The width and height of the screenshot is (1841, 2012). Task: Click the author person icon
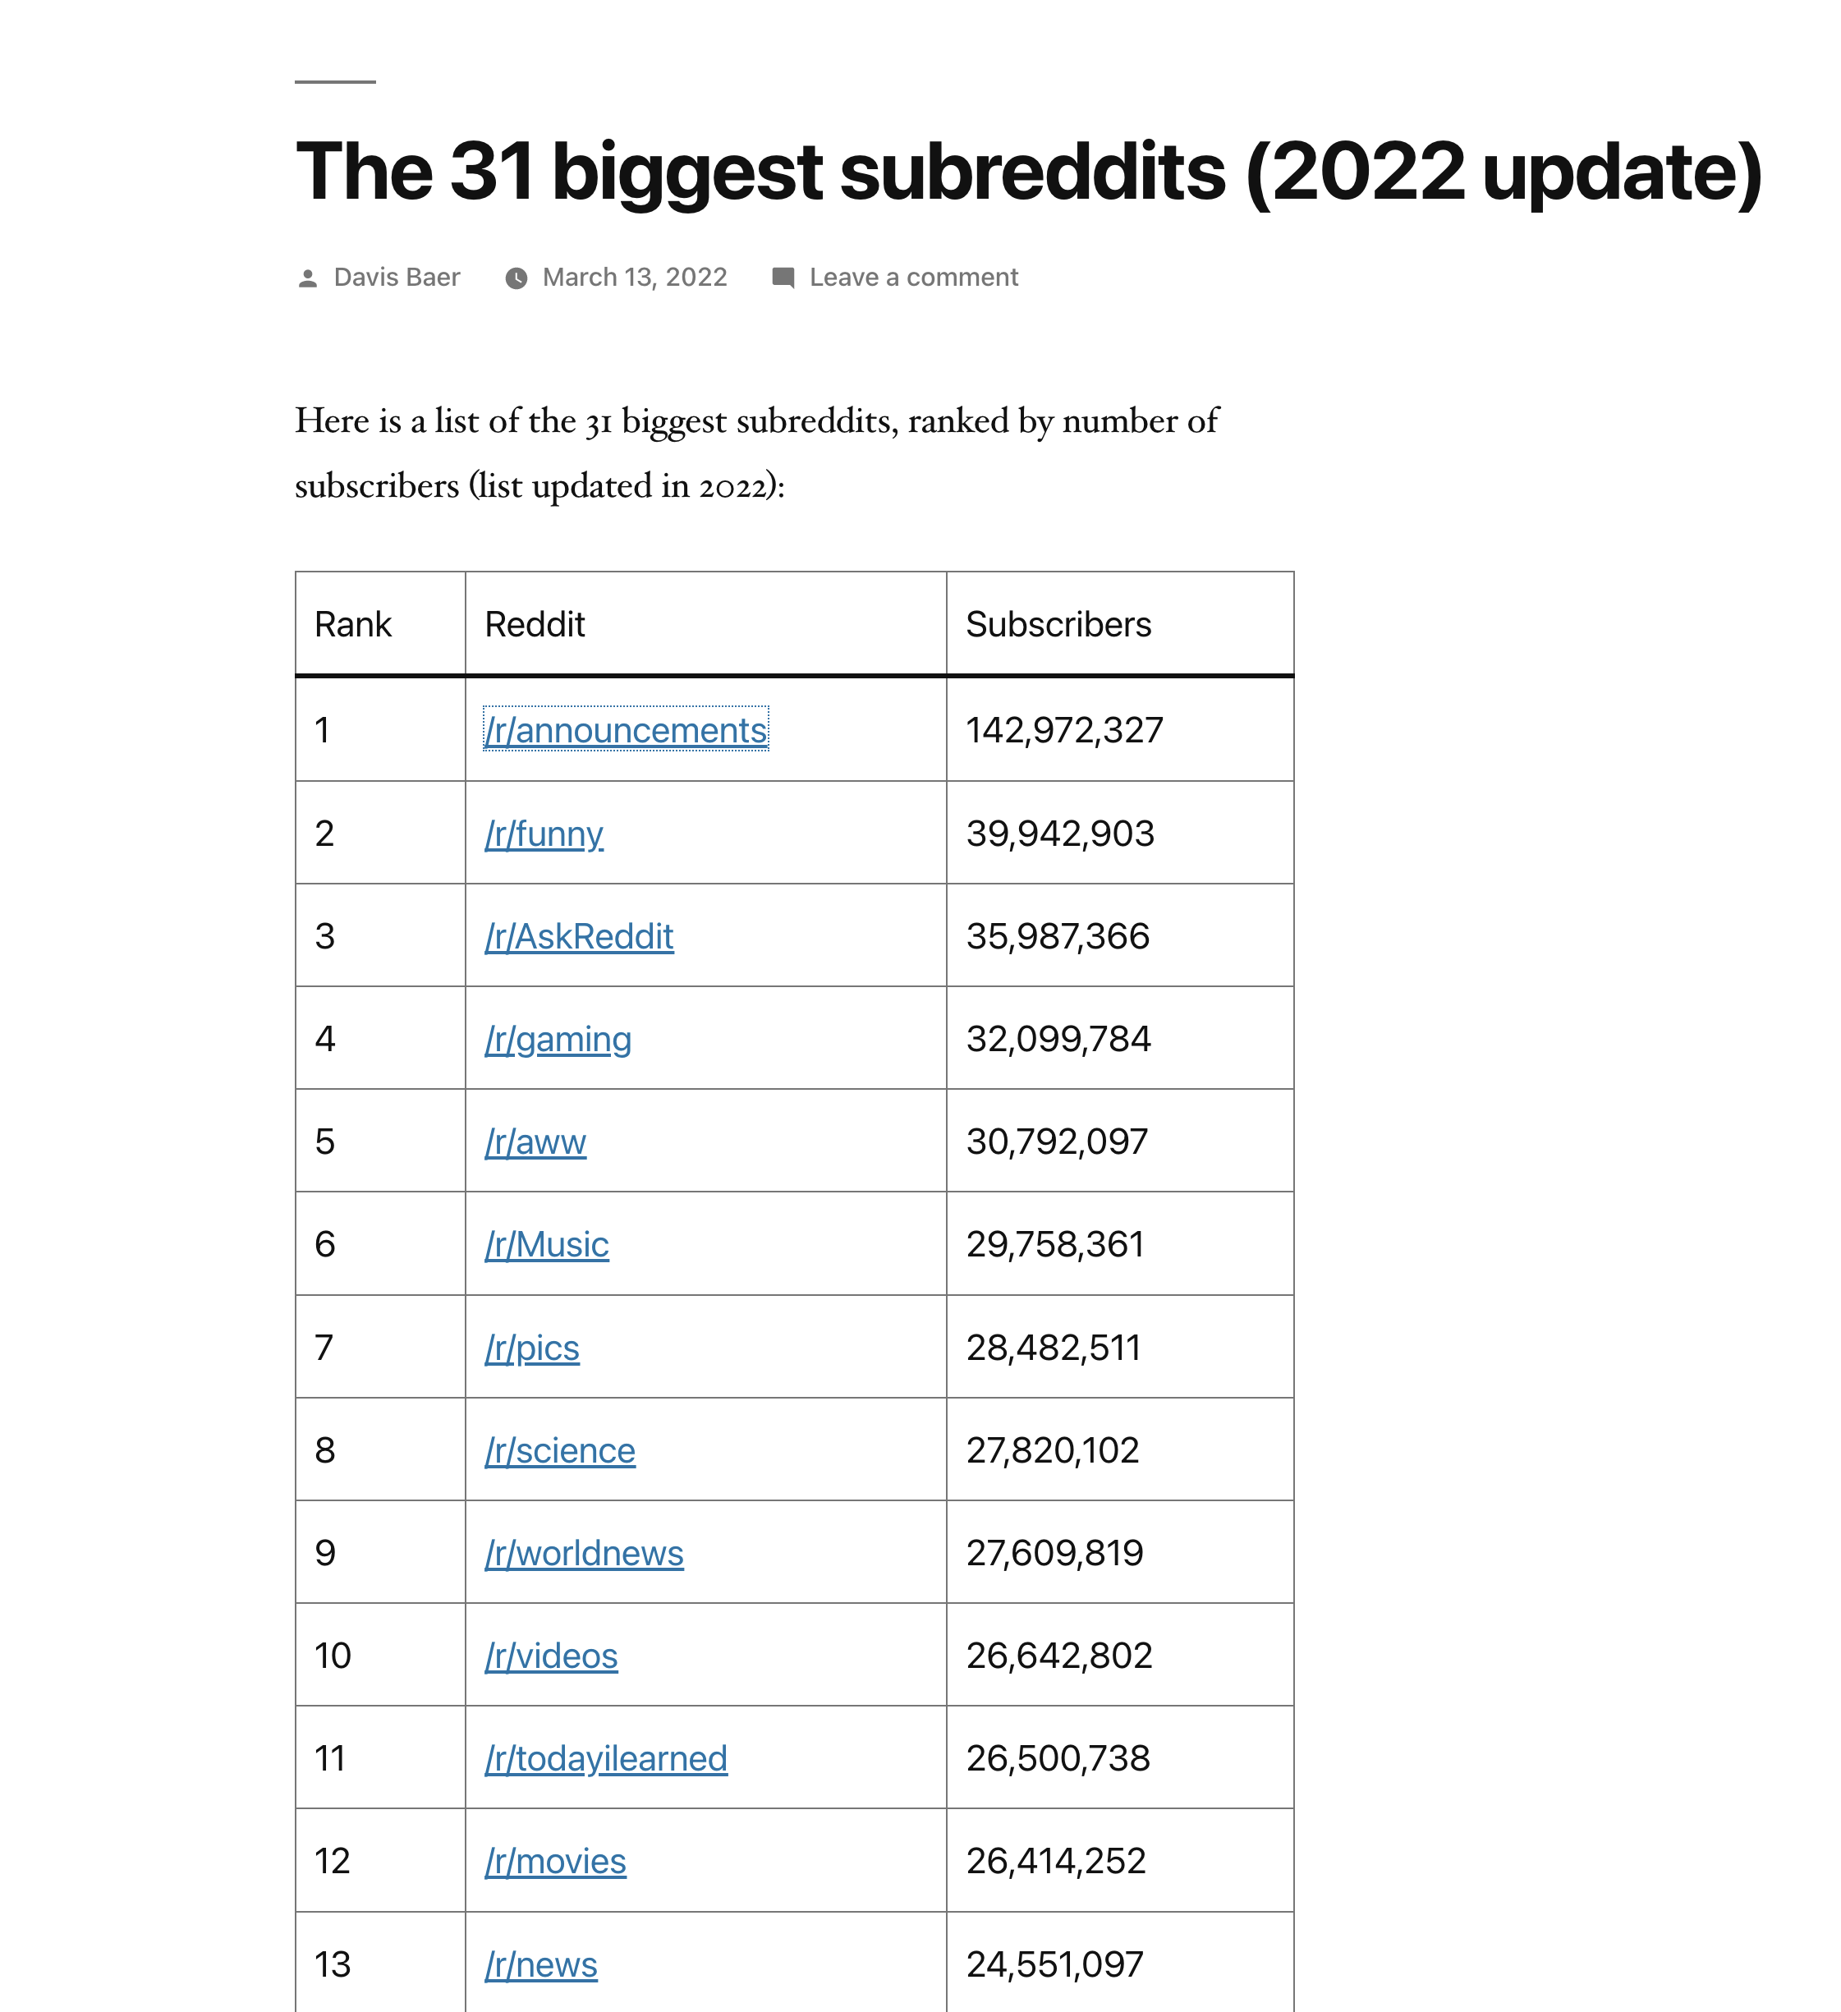pos(308,278)
